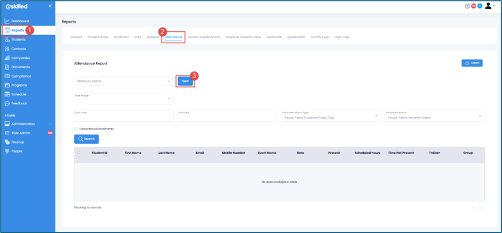502x233 pixels.
Task: Open the Dashboard icon in sidebar
Action: 7,21
